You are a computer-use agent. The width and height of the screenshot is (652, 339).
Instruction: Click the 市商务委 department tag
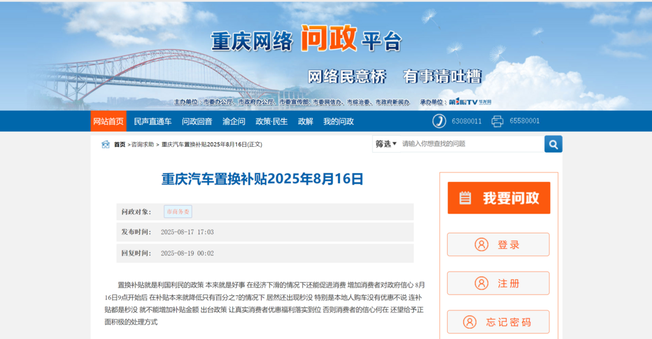coord(178,212)
